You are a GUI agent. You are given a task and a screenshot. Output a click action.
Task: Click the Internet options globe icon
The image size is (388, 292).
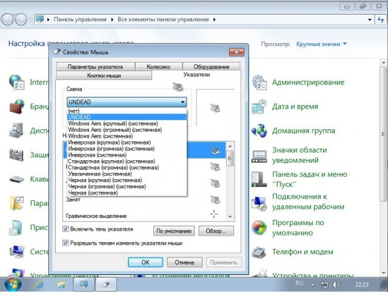click(x=17, y=83)
